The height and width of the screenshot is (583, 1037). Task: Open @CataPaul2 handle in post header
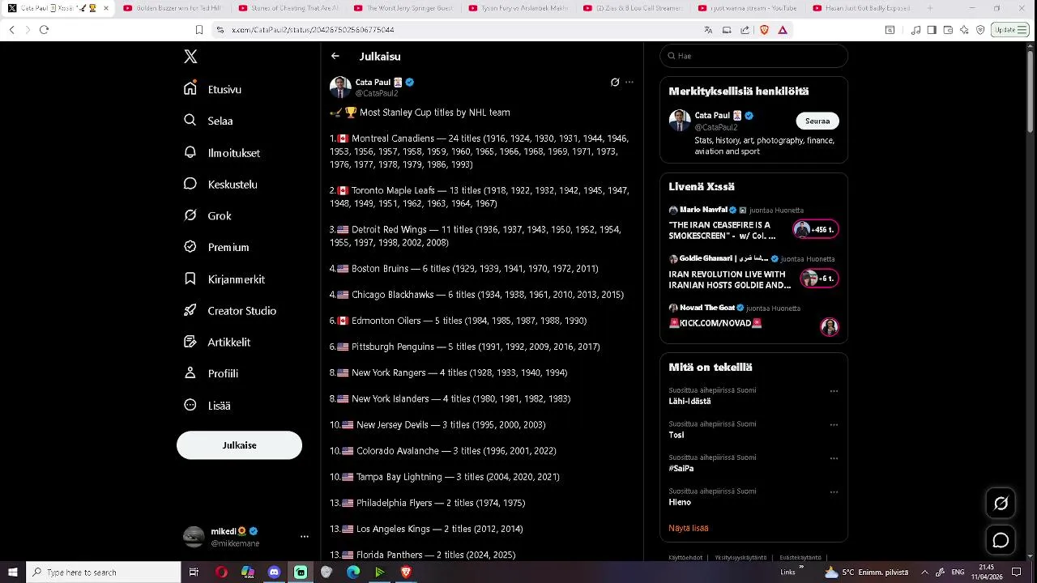(x=377, y=93)
